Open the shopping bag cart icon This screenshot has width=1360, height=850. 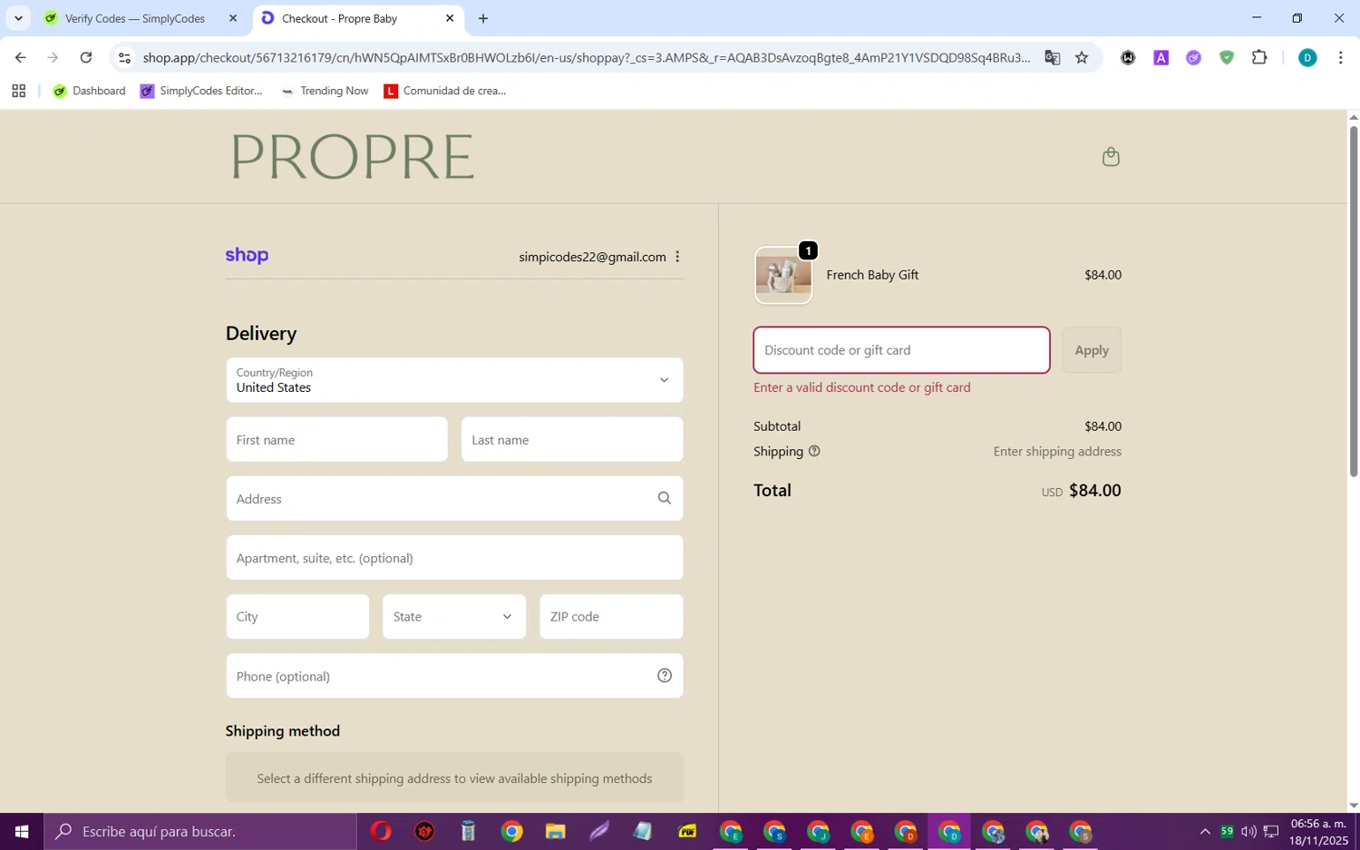1111,157
